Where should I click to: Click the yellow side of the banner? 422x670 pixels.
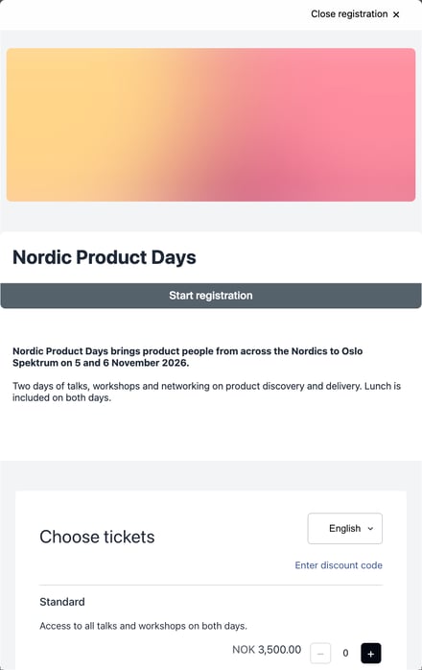point(77,125)
